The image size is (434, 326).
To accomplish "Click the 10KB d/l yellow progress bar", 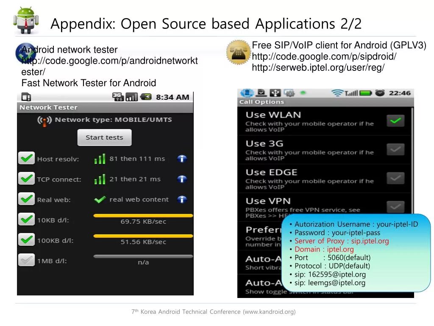I will 143,215.
